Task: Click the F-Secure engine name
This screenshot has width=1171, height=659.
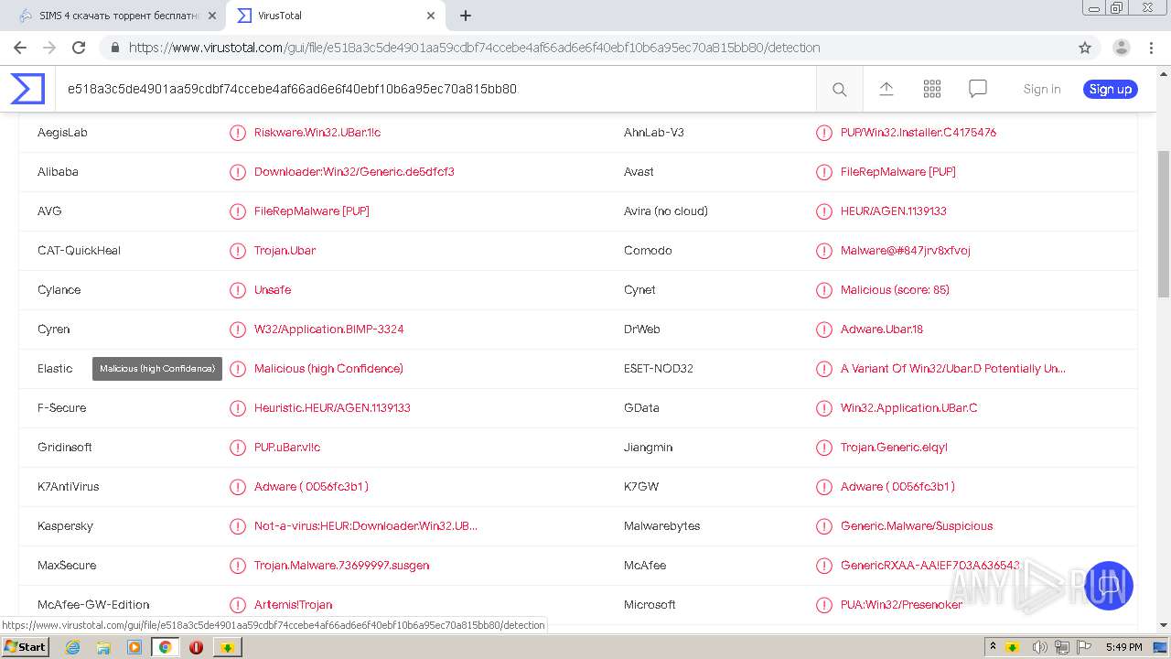Action: [62, 408]
